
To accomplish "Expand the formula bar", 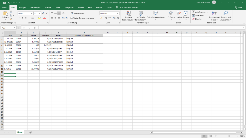I will point(244,28).
